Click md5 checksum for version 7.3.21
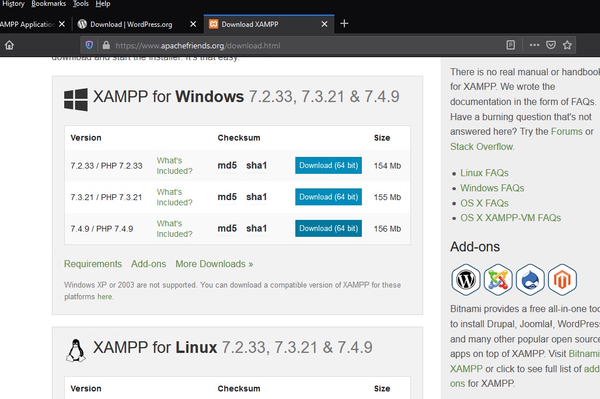The image size is (600, 399). pyautogui.click(x=227, y=197)
